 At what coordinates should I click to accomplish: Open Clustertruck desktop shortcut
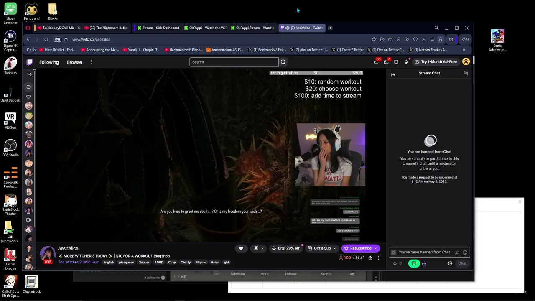pos(32,285)
